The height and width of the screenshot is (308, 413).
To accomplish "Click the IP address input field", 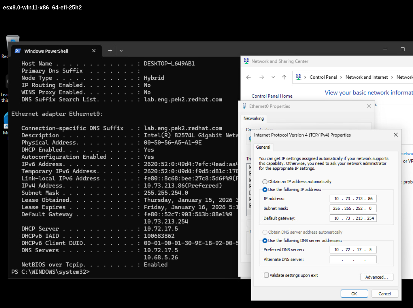I will 353,199.
